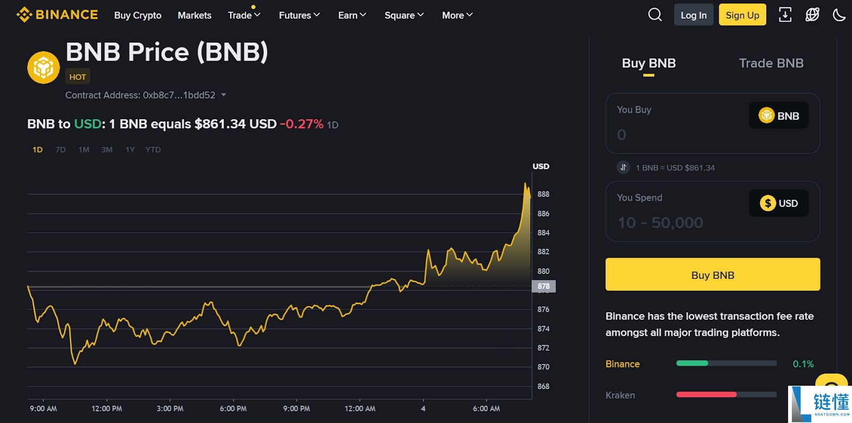Click the yellow Buy BNB button

point(712,275)
